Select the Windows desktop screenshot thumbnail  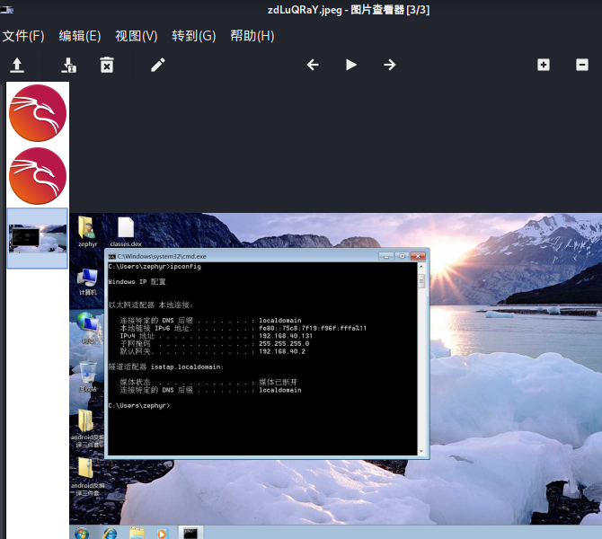coord(38,238)
